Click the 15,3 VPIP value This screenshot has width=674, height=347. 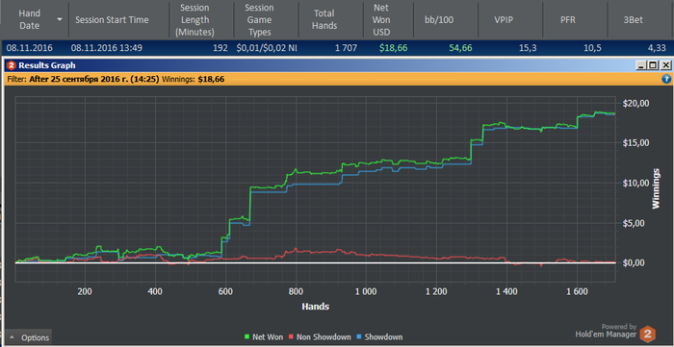[528, 48]
